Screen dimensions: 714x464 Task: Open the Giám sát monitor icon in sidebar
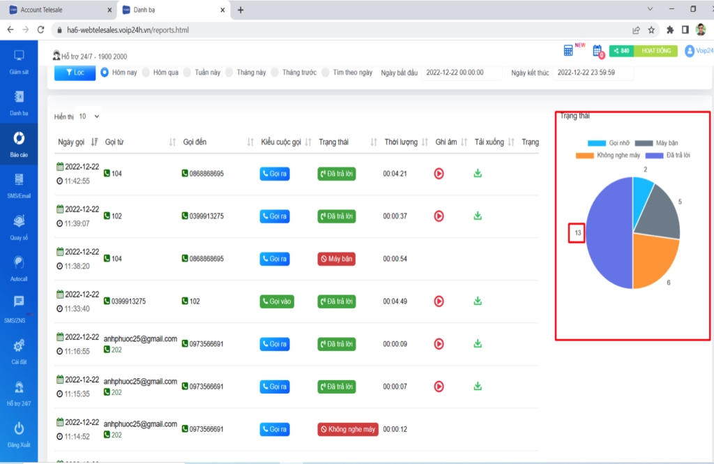pos(19,57)
